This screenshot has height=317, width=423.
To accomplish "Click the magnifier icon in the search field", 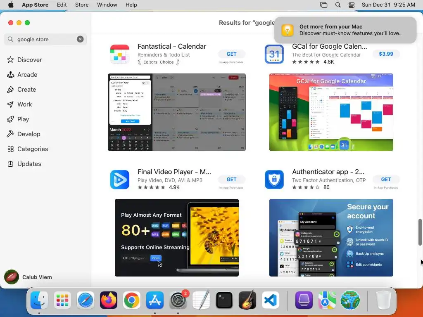I will point(10,39).
